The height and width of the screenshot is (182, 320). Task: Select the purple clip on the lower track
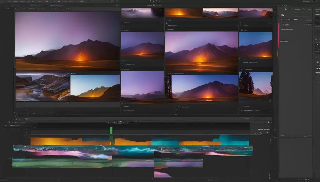pyautogui.click(x=178, y=163)
